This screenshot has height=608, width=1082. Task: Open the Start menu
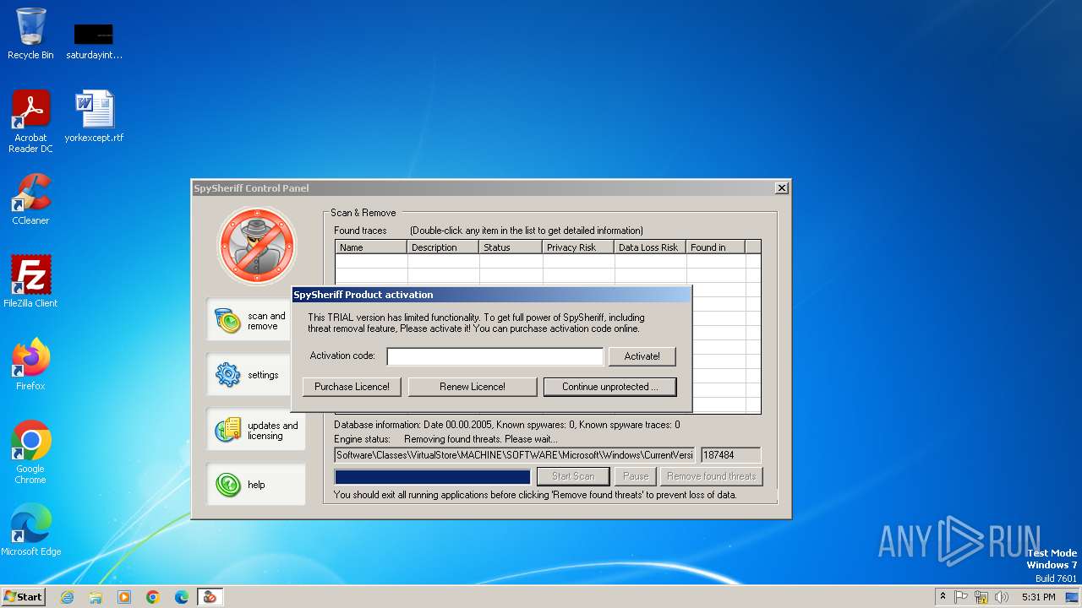23,596
